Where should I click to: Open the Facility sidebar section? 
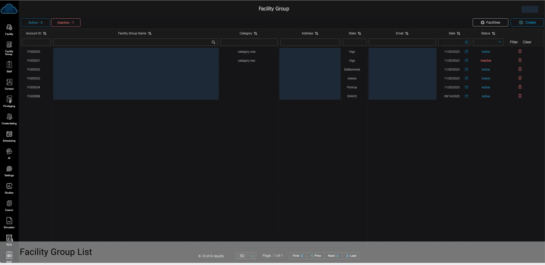pyautogui.click(x=9, y=30)
